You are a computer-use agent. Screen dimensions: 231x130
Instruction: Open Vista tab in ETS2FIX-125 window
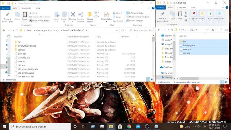(x=193, y=8)
